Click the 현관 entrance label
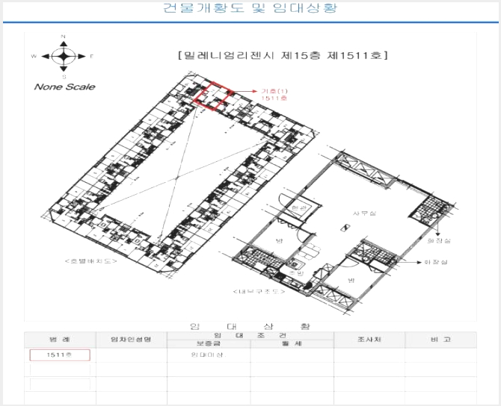Image resolution: width=501 pixels, height=406 pixels. pos(299,208)
